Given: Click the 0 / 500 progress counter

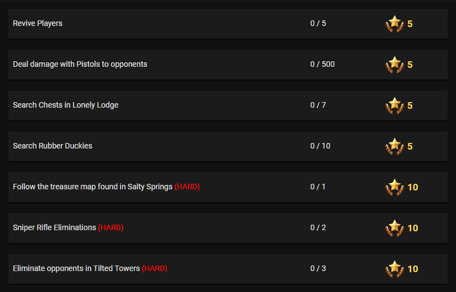Looking at the screenshot, I should pyautogui.click(x=322, y=64).
